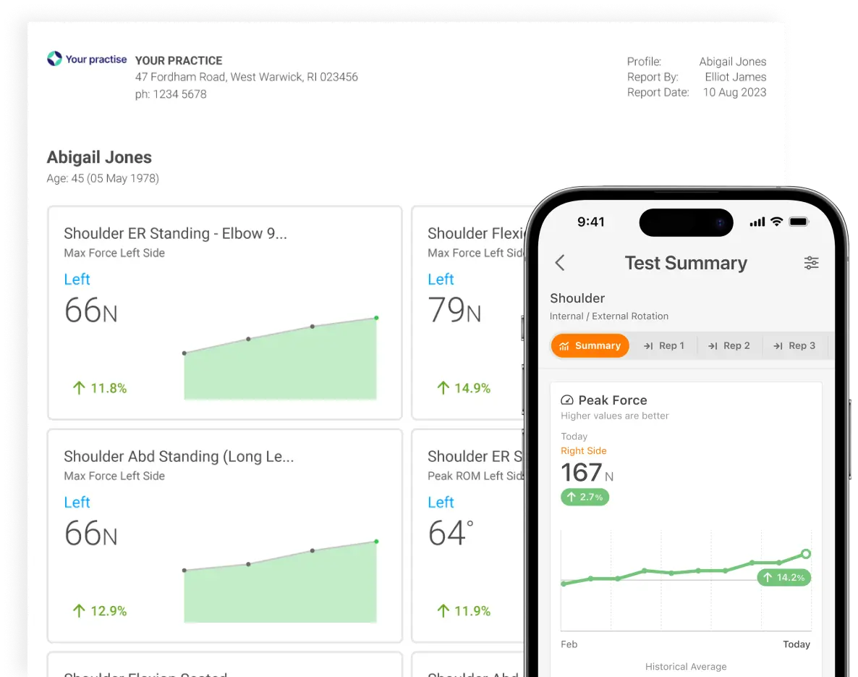The width and height of the screenshot is (858, 677).
Task: Tap the Wi-Fi status icon
Action: (x=776, y=222)
